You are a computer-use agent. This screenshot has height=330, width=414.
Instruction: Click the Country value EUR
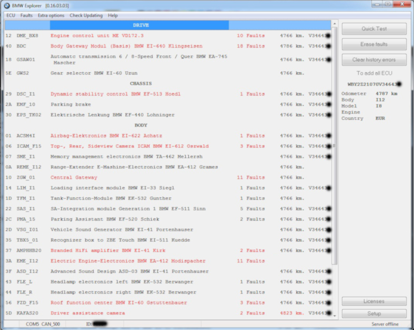point(380,118)
